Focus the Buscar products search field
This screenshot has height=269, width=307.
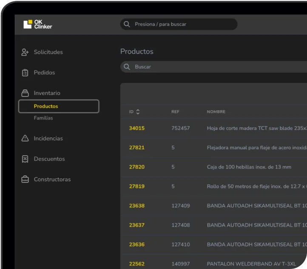click(213, 67)
